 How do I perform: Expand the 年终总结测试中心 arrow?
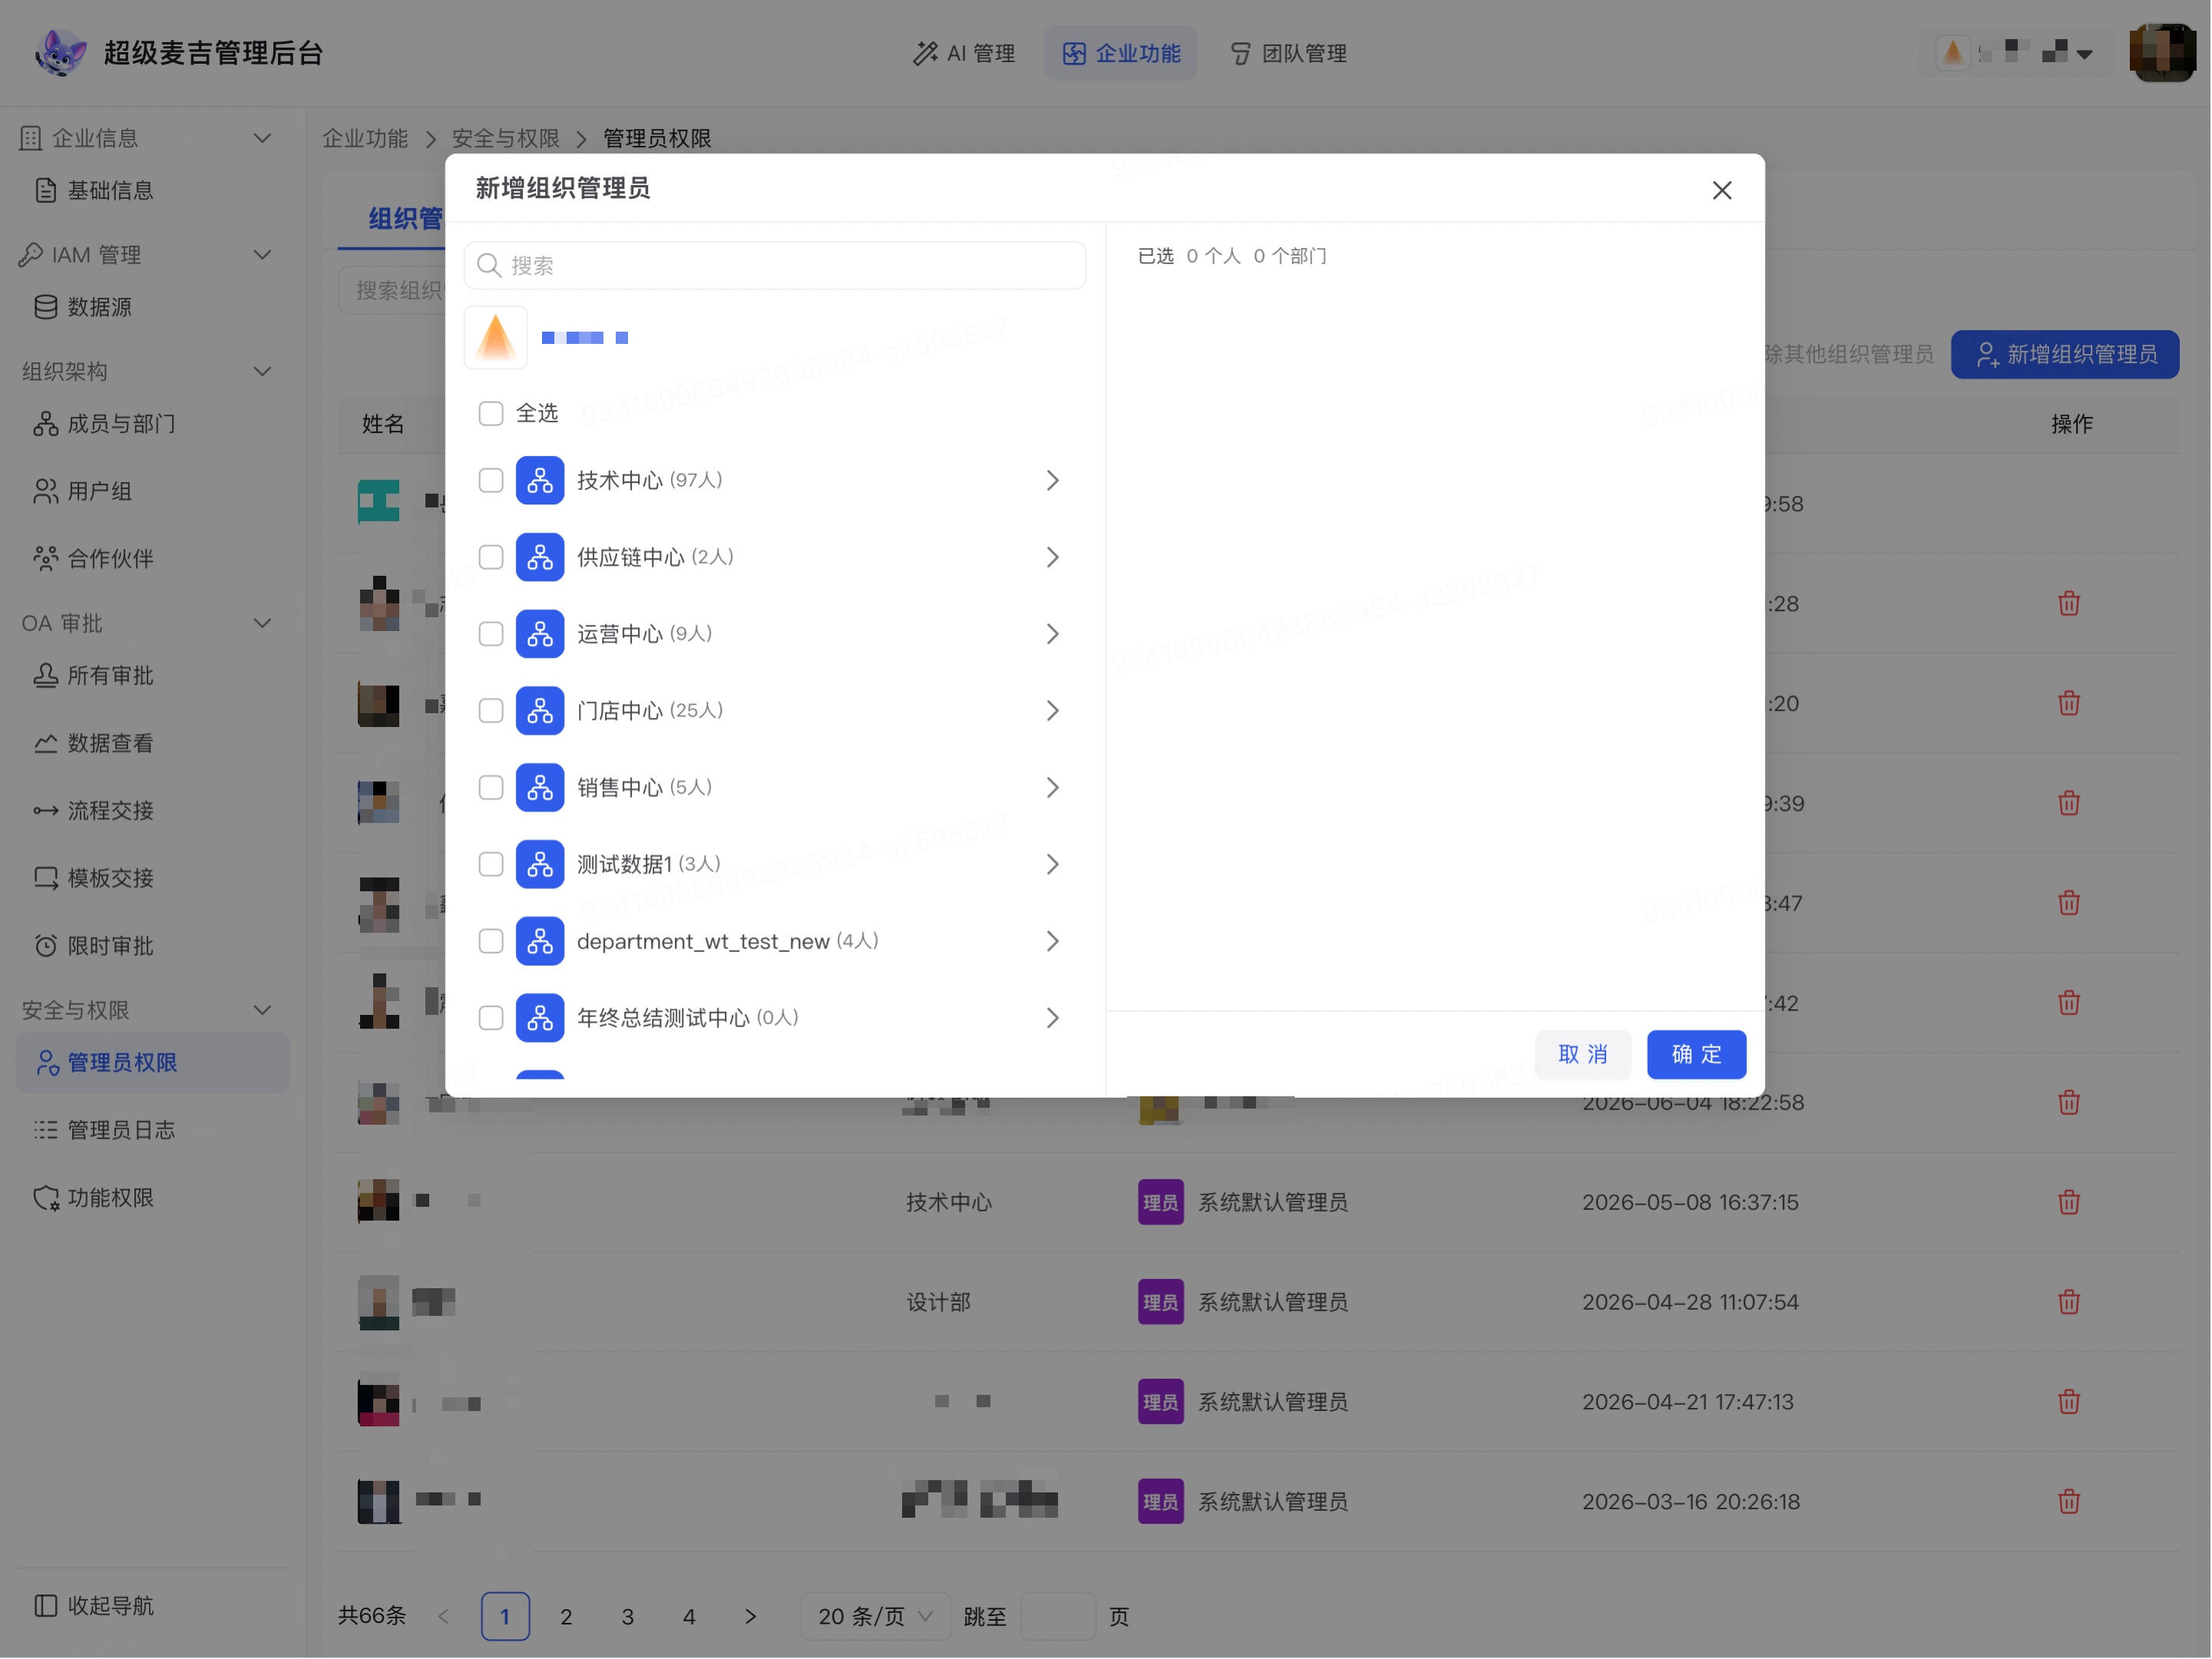tap(1052, 1018)
